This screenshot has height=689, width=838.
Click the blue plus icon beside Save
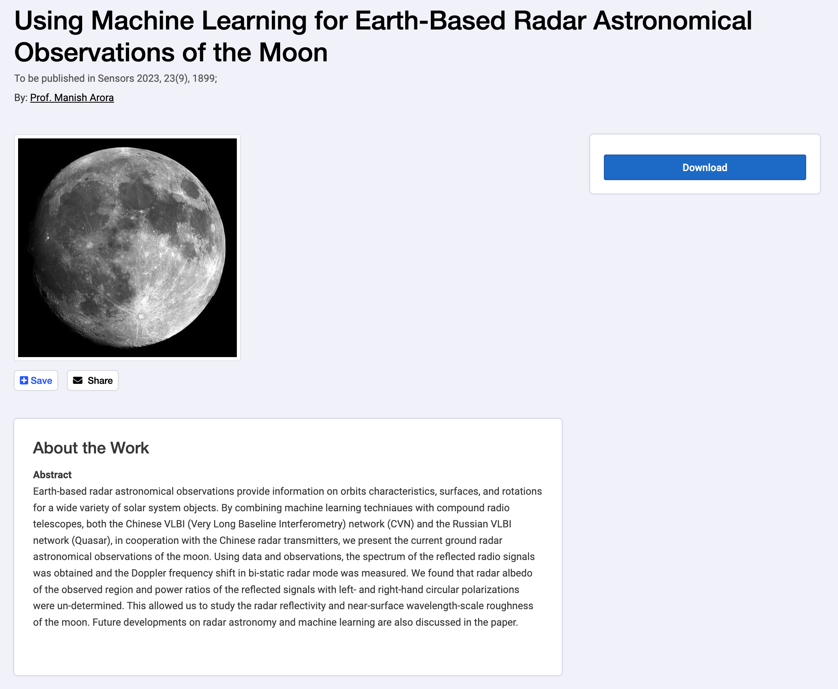tap(24, 381)
